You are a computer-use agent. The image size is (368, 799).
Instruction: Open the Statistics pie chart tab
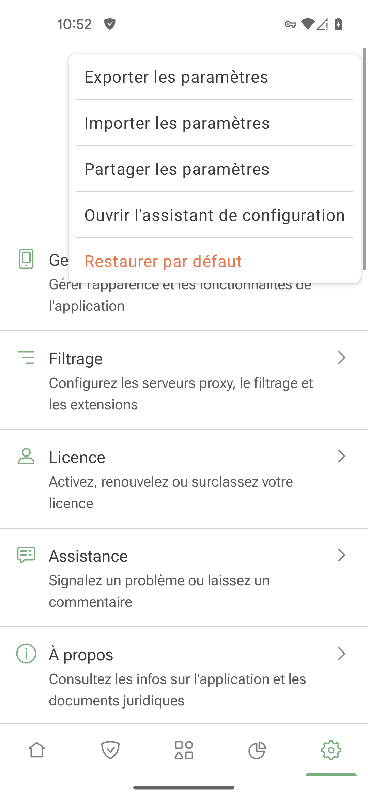(257, 750)
